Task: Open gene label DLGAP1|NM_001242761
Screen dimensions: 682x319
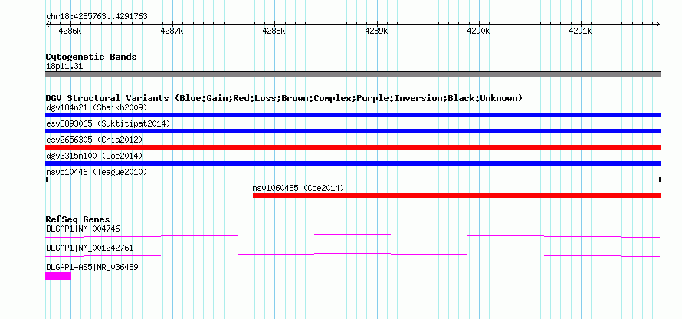Action: [x=90, y=248]
